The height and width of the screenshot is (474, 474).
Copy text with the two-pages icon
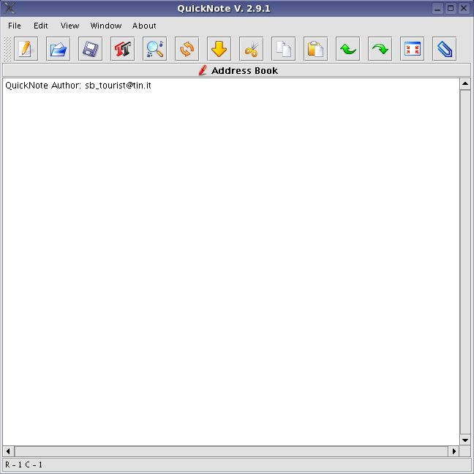(284, 49)
